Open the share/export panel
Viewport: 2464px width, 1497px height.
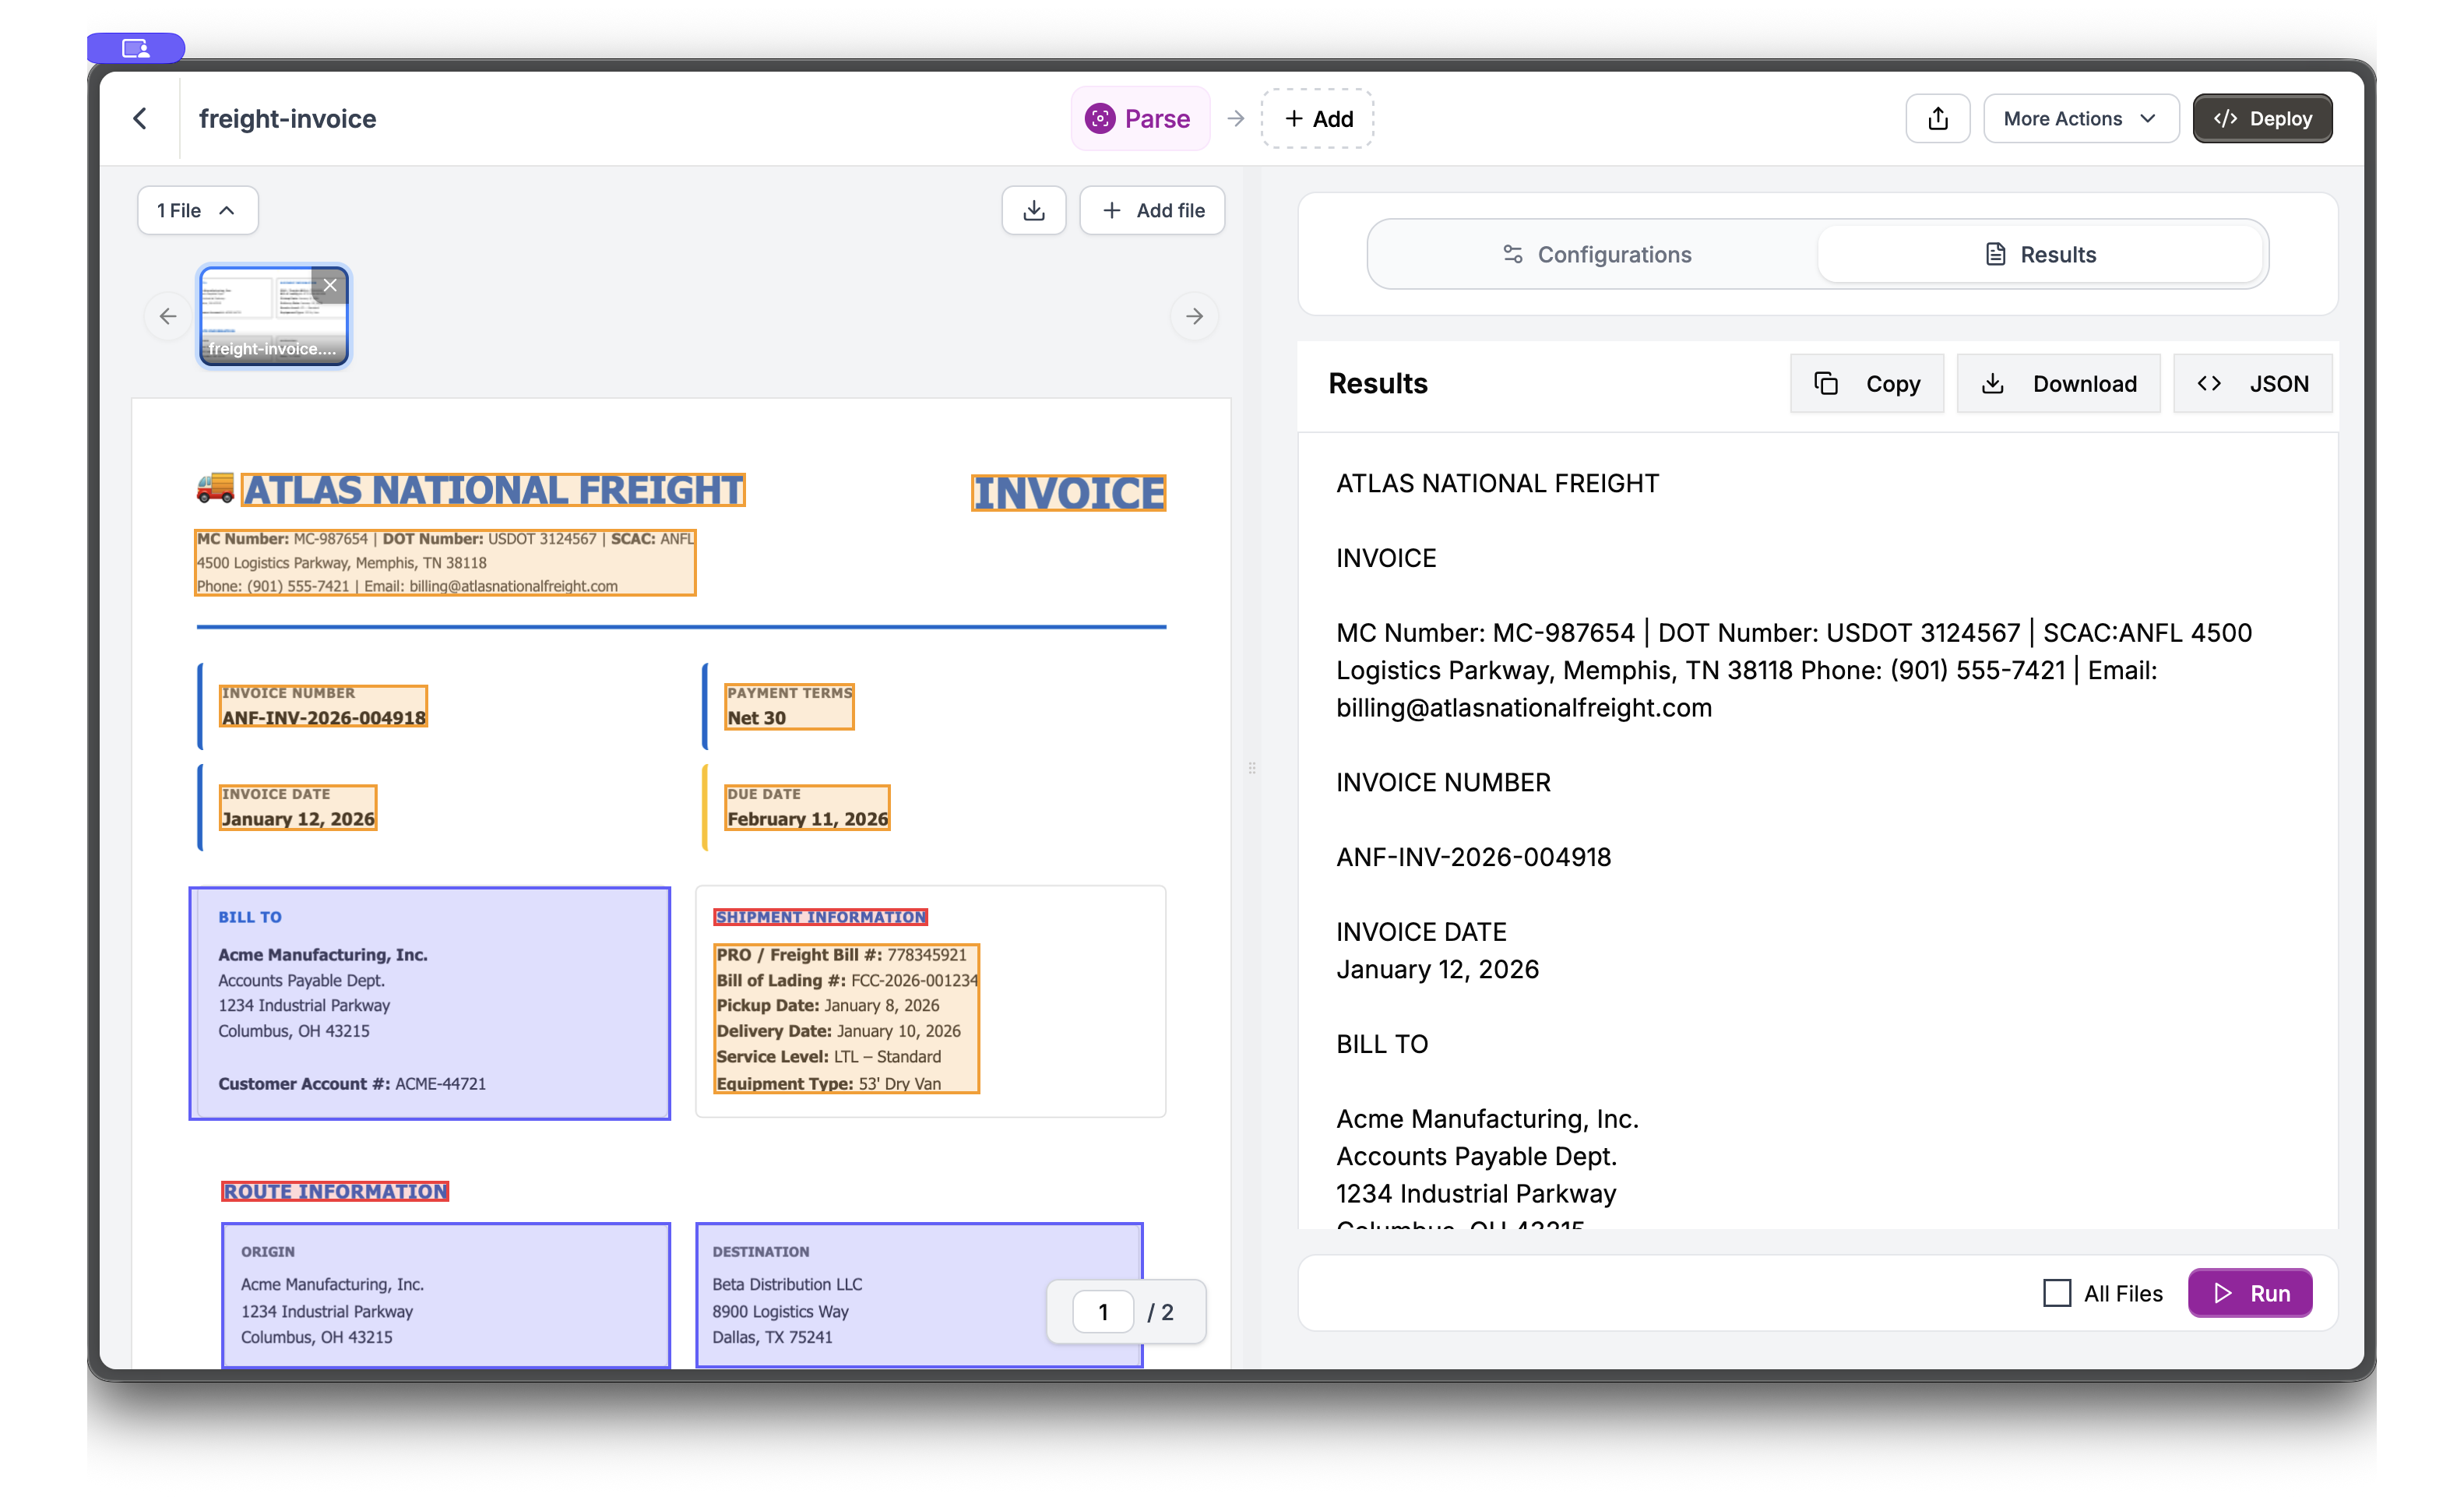click(1937, 118)
